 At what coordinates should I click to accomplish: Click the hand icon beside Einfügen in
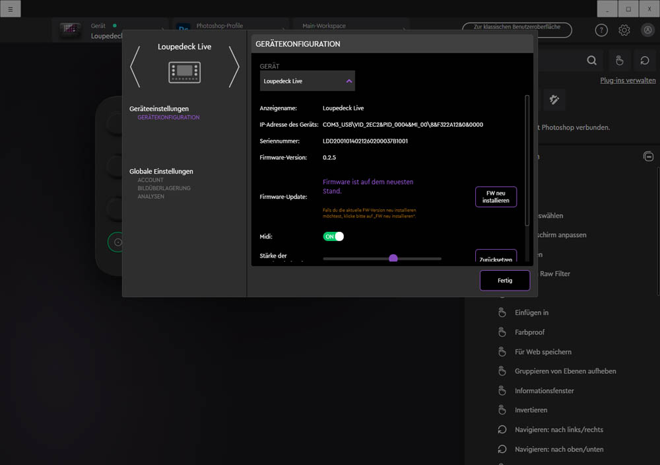tap(502, 312)
